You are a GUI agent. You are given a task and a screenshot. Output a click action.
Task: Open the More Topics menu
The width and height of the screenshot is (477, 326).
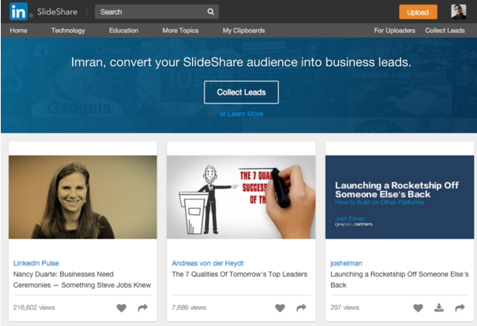[181, 31]
